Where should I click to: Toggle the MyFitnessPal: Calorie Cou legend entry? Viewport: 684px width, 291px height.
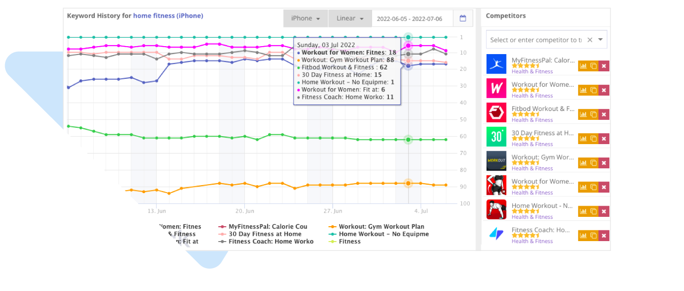coord(268,226)
